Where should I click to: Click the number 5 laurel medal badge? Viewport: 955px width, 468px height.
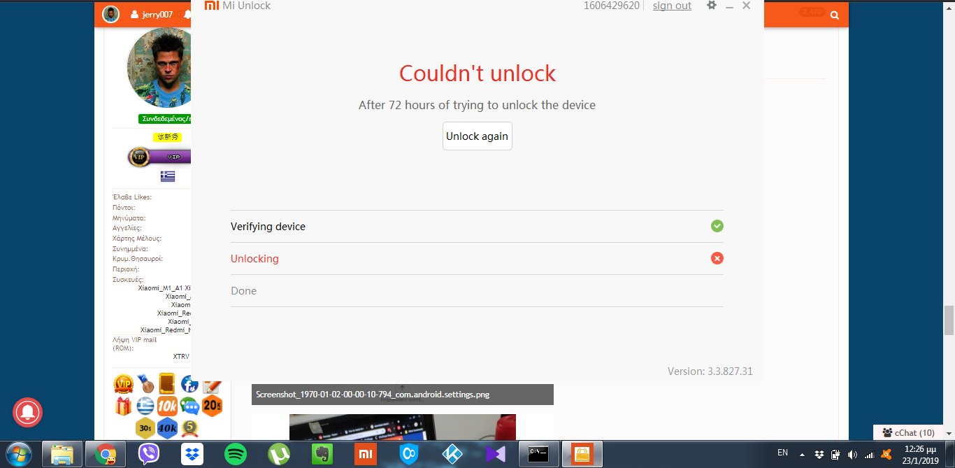(x=189, y=428)
